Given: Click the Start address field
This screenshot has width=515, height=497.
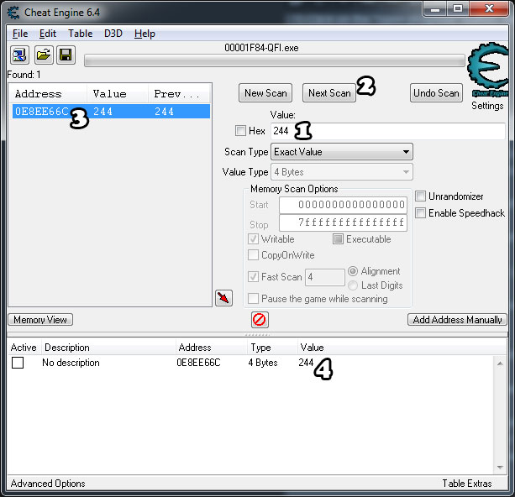Looking at the screenshot, I should pos(343,205).
